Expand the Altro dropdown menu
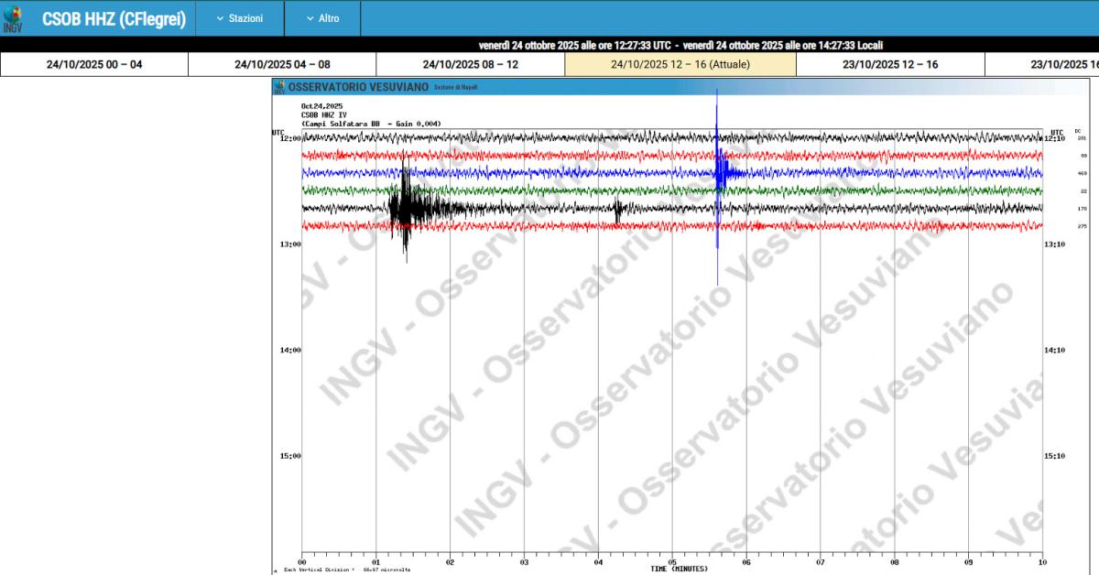1099x575 pixels. coord(322,18)
